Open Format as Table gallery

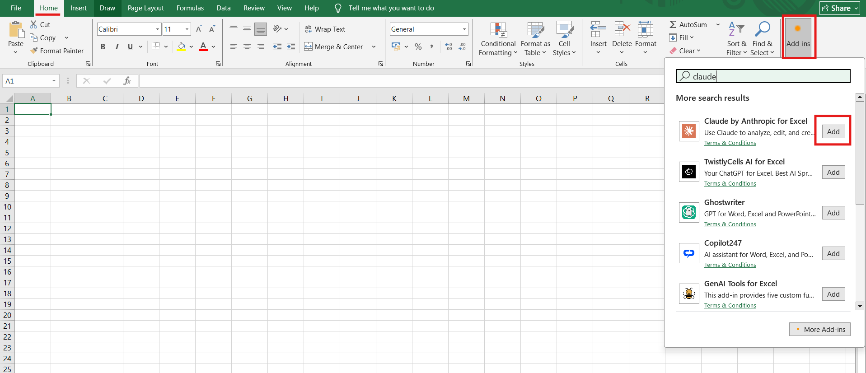535,39
